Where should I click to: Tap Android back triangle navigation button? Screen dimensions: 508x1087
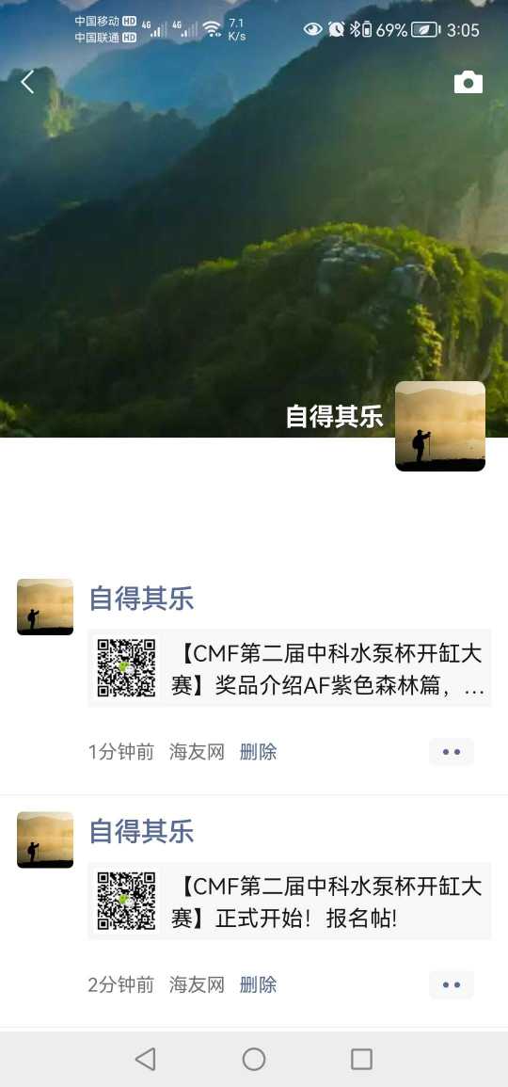tap(145, 1060)
